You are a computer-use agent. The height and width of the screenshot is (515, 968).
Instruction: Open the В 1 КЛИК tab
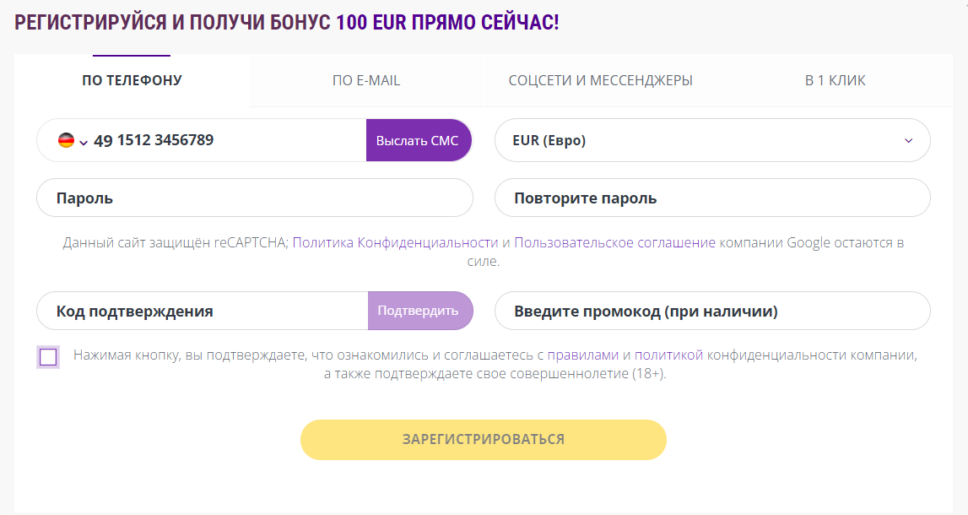click(x=836, y=80)
